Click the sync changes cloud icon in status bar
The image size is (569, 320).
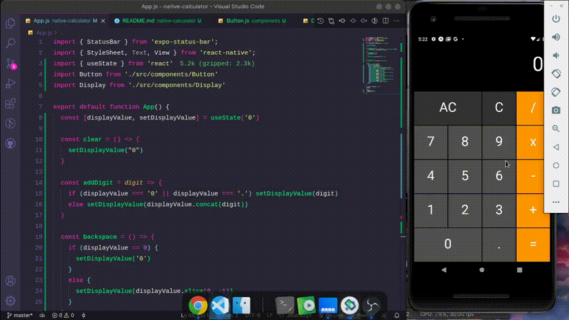[x=42, y=316]
